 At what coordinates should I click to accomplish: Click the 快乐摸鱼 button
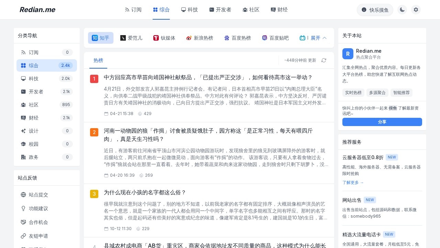(x=375, y=10)
